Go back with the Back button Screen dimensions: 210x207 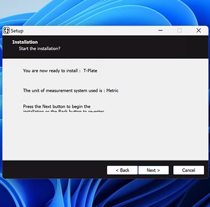pyautogui.click(x=122, y=170)
